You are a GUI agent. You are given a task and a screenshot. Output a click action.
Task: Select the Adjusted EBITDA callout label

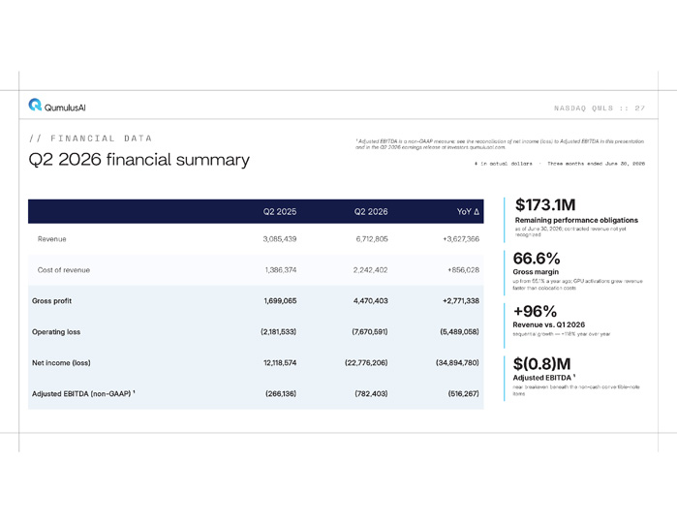point(543,378)
